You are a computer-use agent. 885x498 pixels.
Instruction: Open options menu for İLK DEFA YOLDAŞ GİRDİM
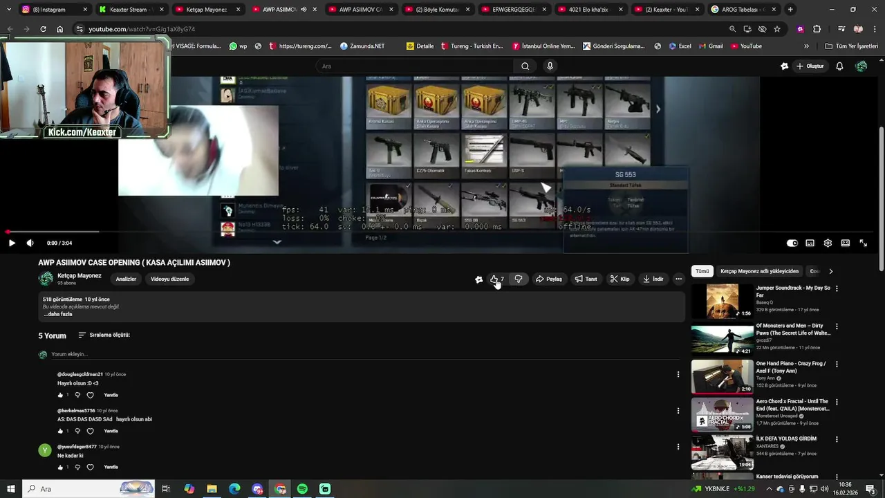pyautogui.click(x=837, y=439)
